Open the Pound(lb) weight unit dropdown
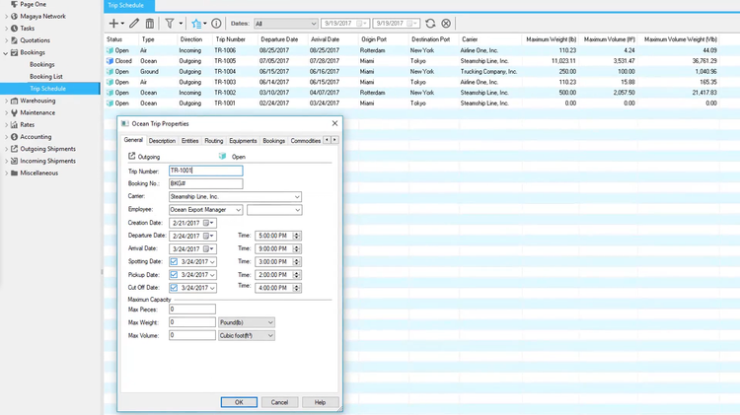The image size is (740, 415). coord(247,322)
